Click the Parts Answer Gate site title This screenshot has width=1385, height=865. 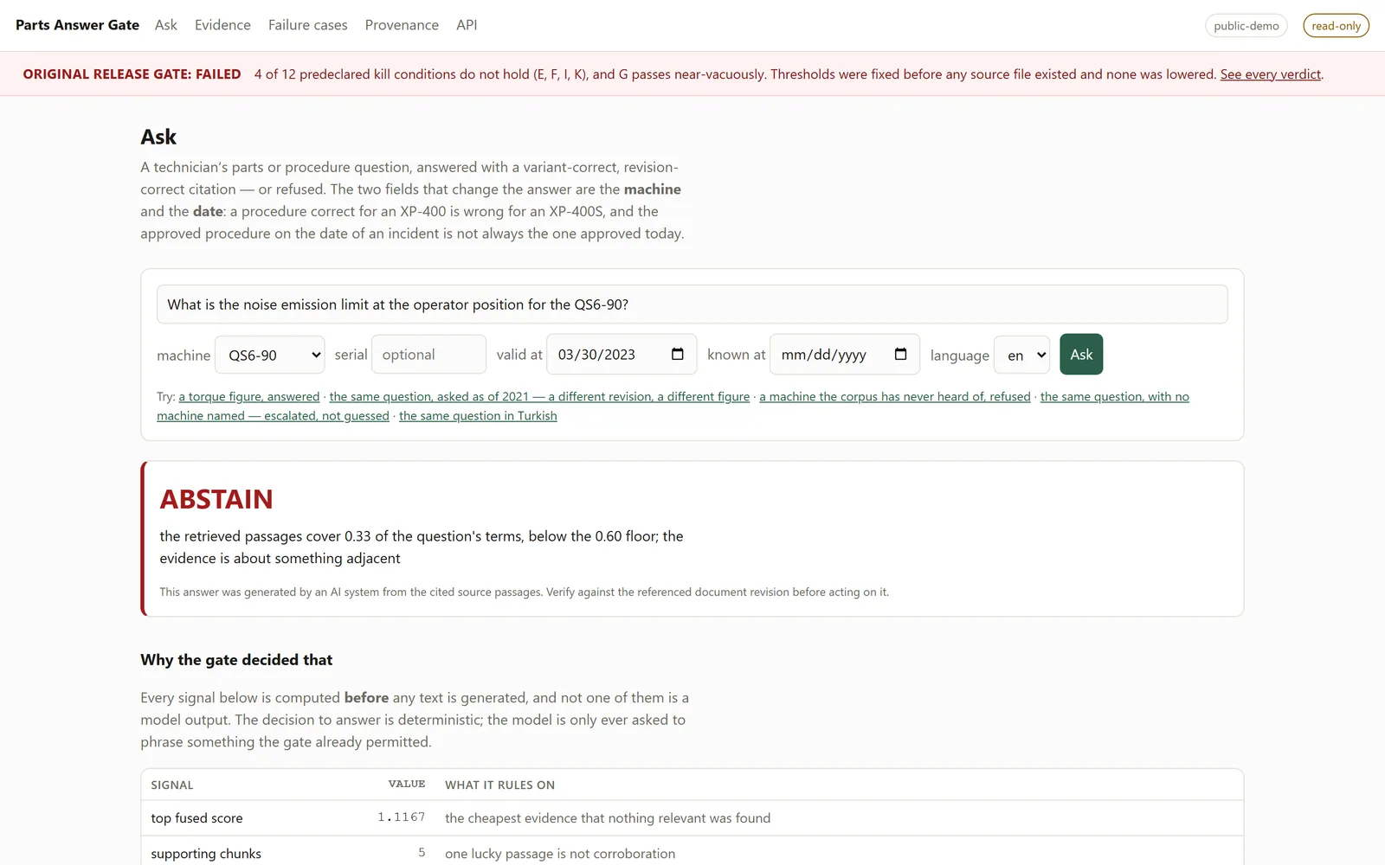77,25
